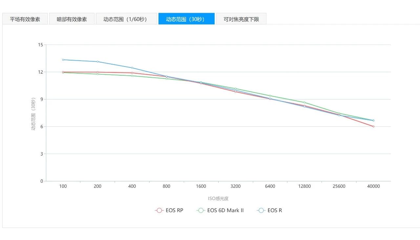Click EOS R data point at ISO 200
The height and width of the screenshot is (240, 420).
[x=97, y=62]
